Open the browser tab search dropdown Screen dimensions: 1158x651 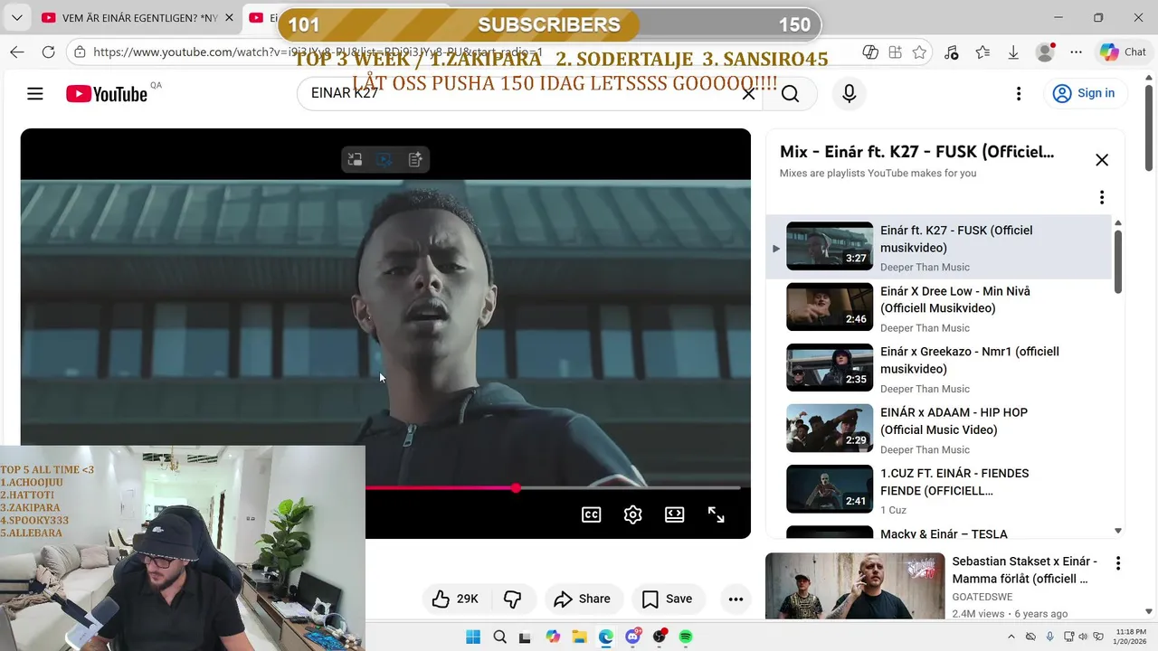coord(17,17)
